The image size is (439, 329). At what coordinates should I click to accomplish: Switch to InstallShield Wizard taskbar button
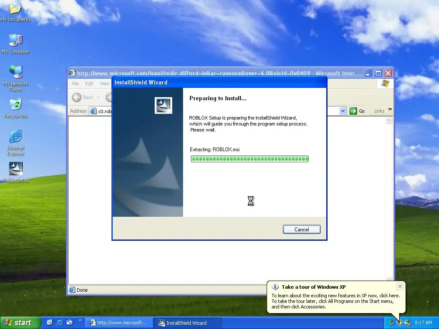[x=188, y=323]
